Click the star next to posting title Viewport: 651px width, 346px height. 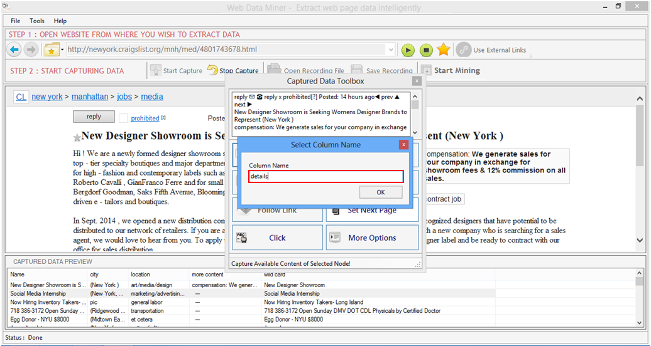point(77,137)
